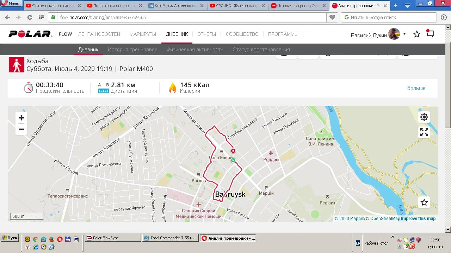Open ОТЧЕТЫ menu item
This screenshot has width=451, height=253.
point(206,34)
